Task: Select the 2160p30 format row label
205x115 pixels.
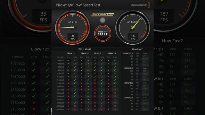Action: click(x=60, y=77)
